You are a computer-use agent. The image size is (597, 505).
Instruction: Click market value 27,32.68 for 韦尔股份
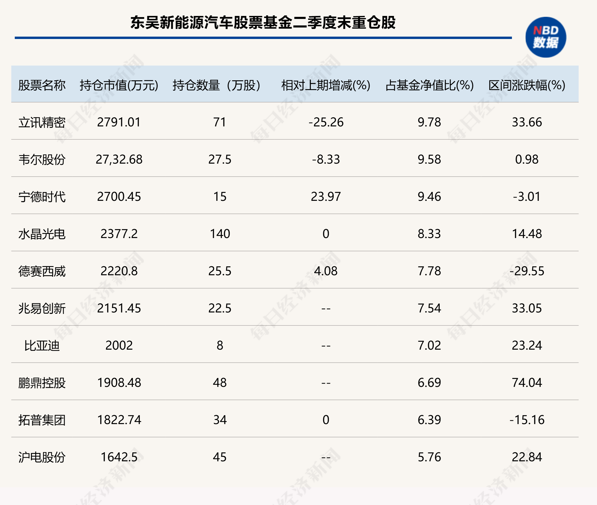[119, 159]
